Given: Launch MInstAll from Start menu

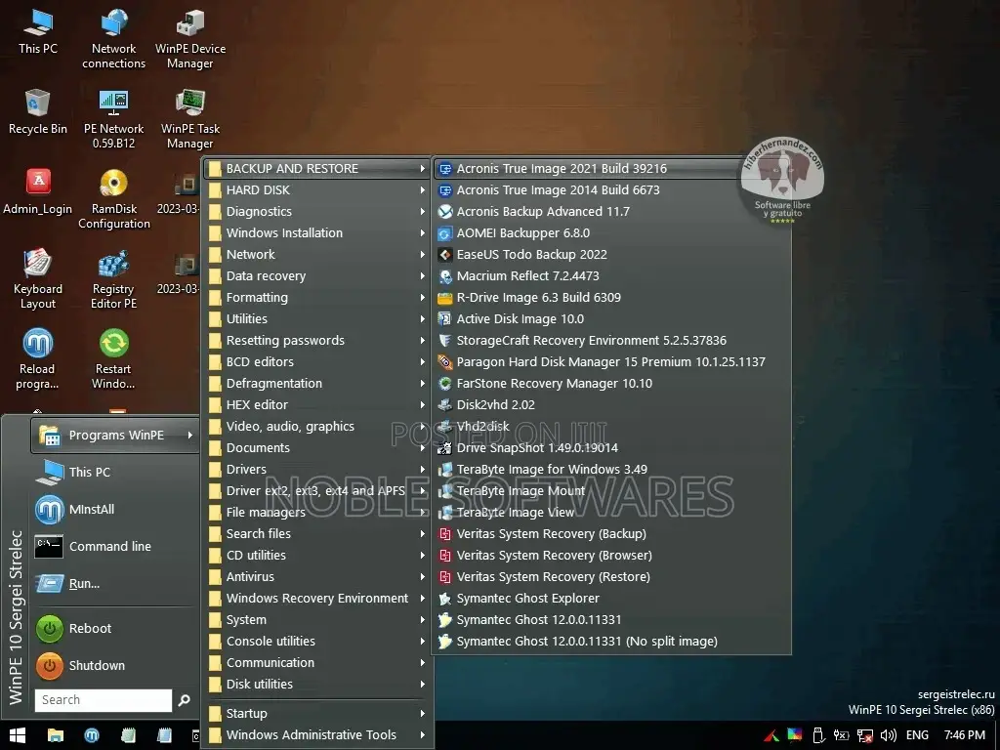Looking at the screenshot, I should point(115,509).
